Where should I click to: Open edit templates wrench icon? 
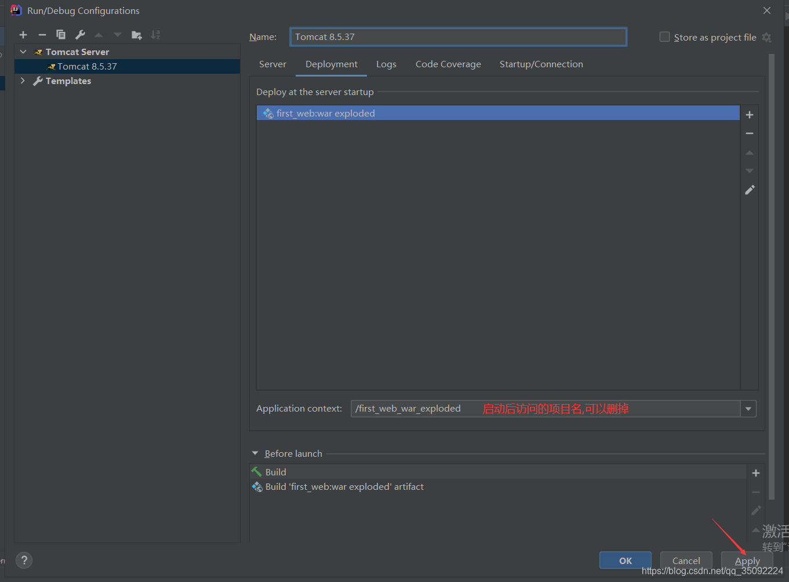point(80,35)
